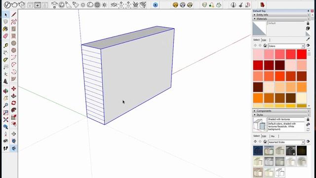Click the Zoom Extents tool

pos(5,120)
